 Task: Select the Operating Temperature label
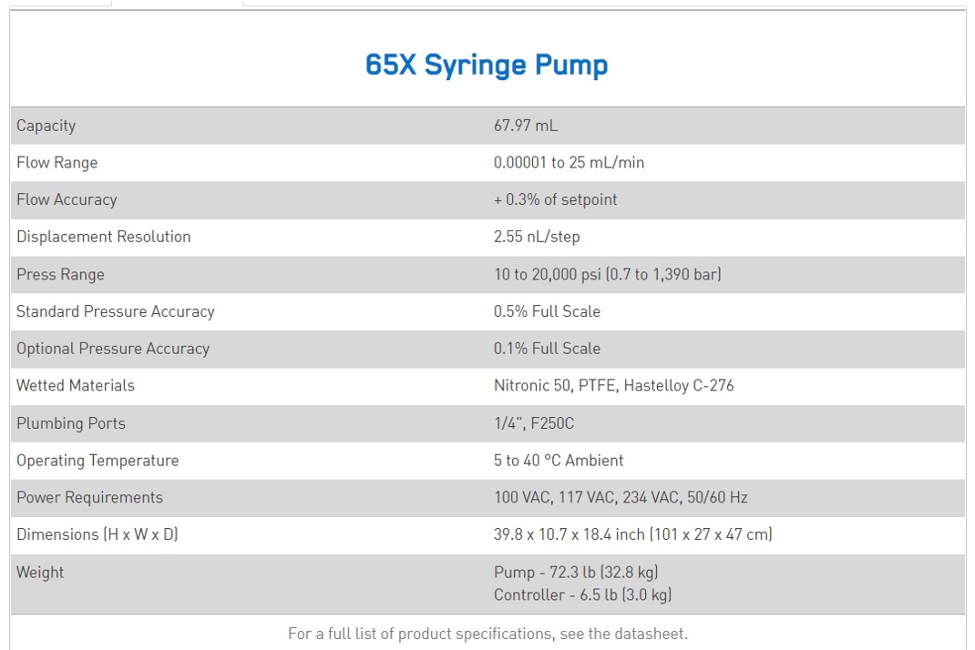click(x=97, y=461)
